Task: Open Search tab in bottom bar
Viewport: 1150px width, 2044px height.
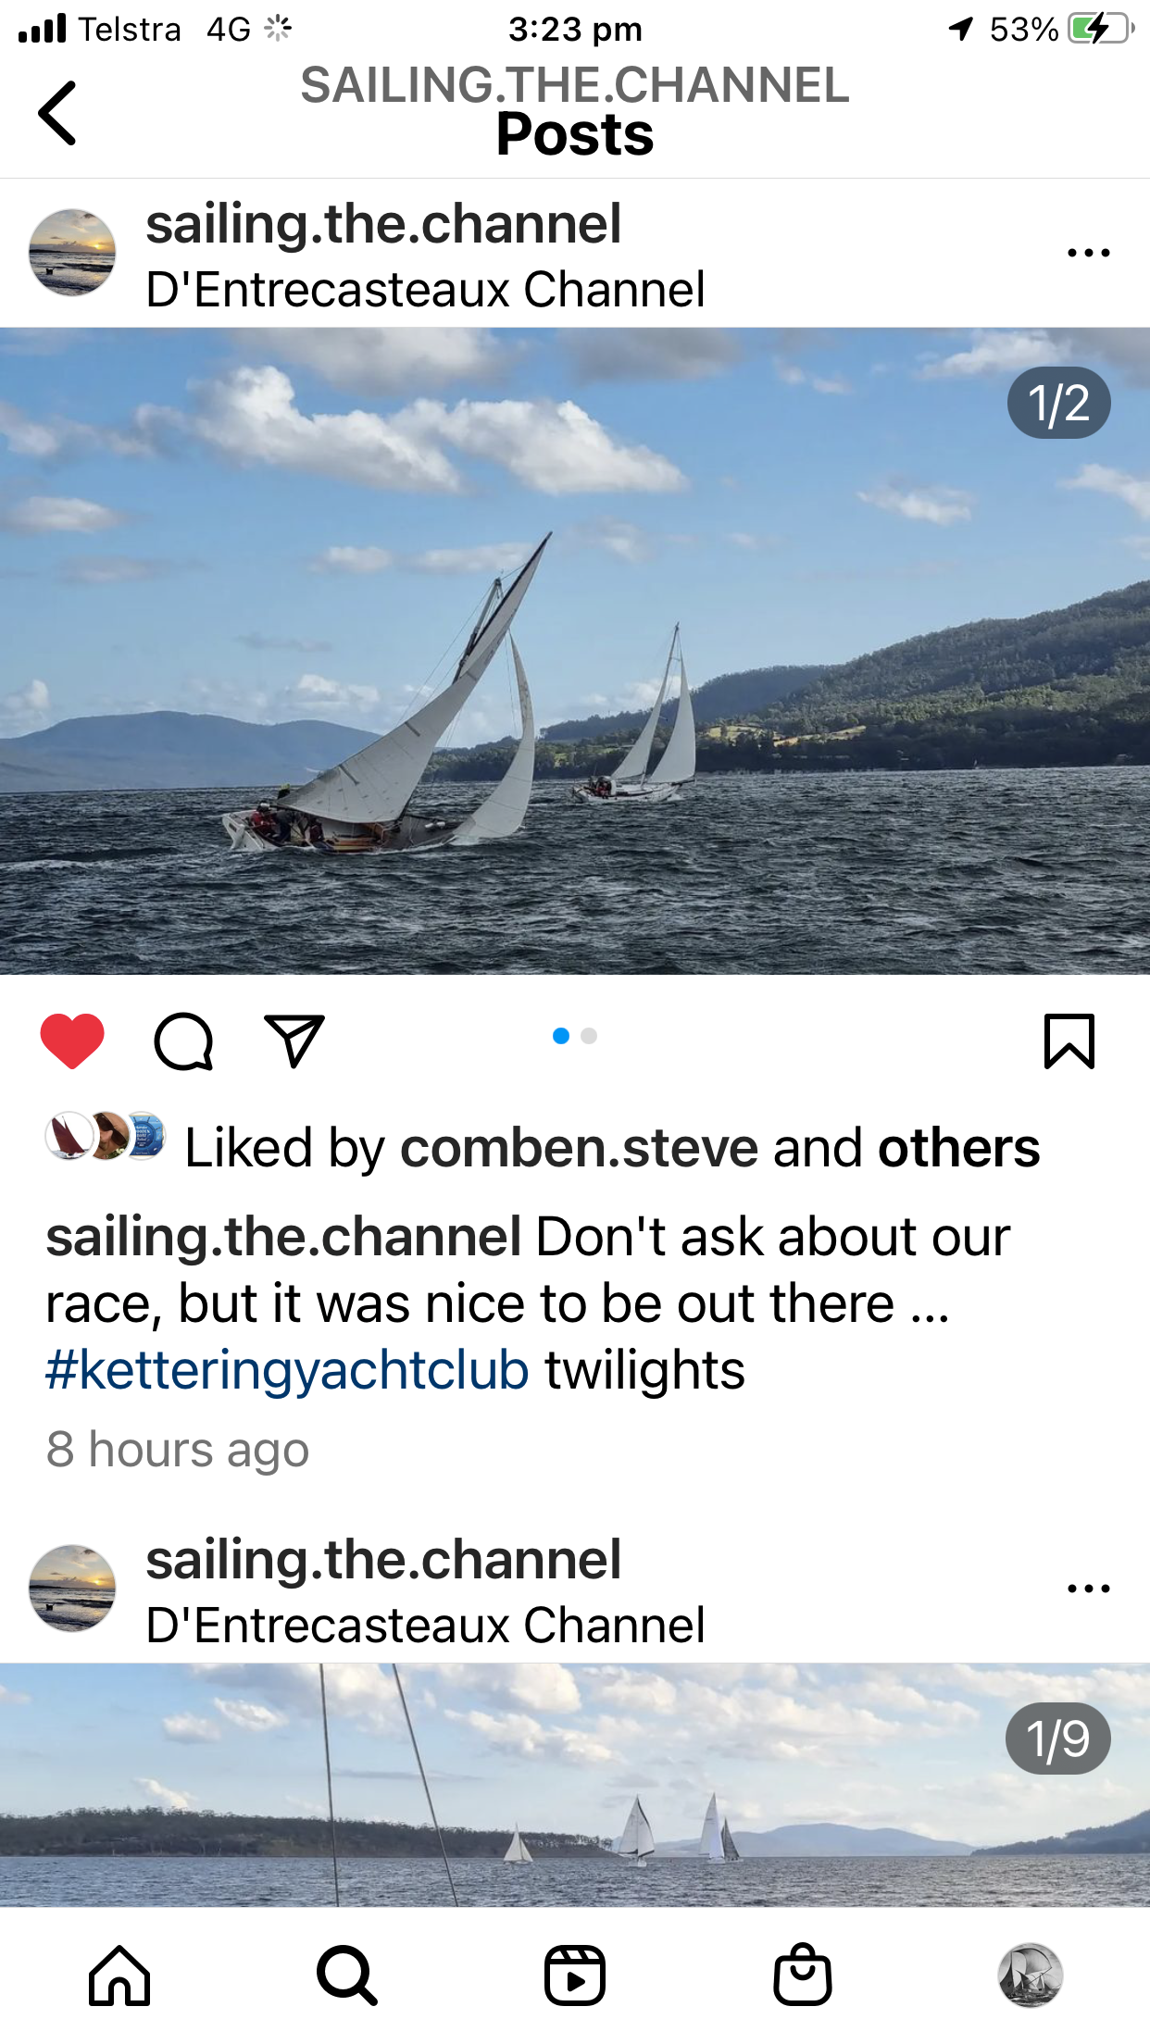Action: [x=347, y=1975]
